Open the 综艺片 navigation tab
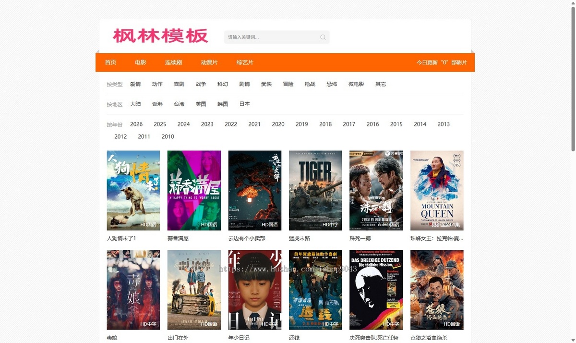The image size is (576, 343). point(245,62)
